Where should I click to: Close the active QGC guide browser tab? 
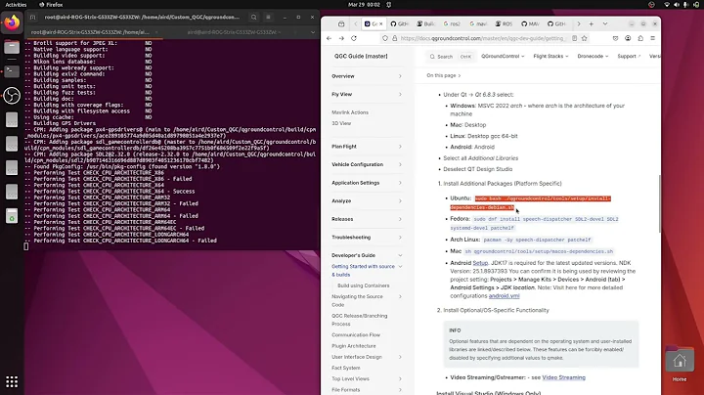click(380, 23)
